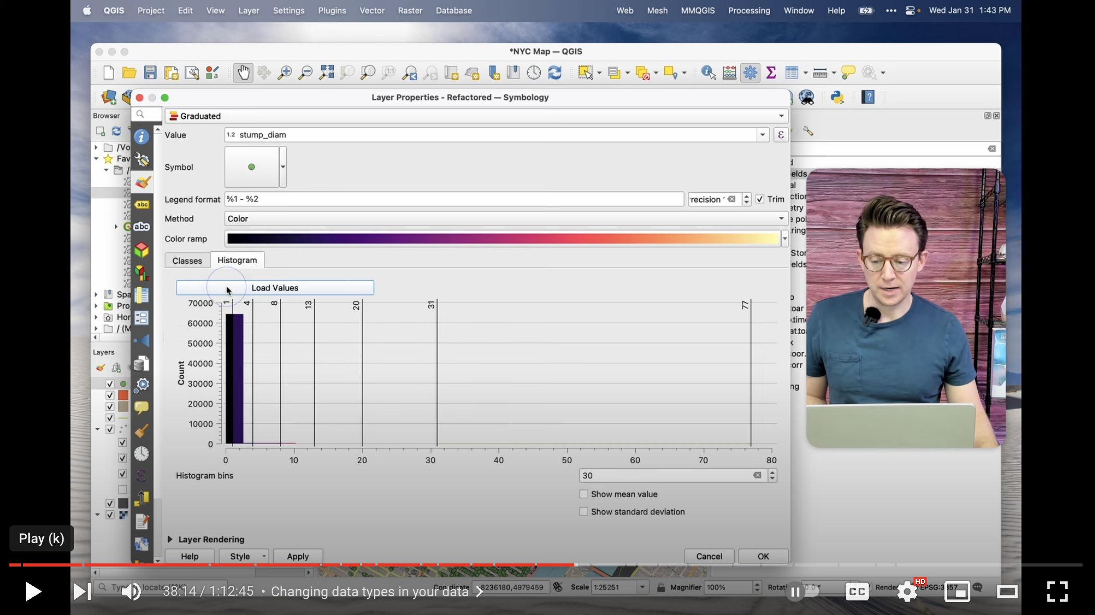Click the YouTube fullscreen button

pyautogui.click(x=1057, y=592)
